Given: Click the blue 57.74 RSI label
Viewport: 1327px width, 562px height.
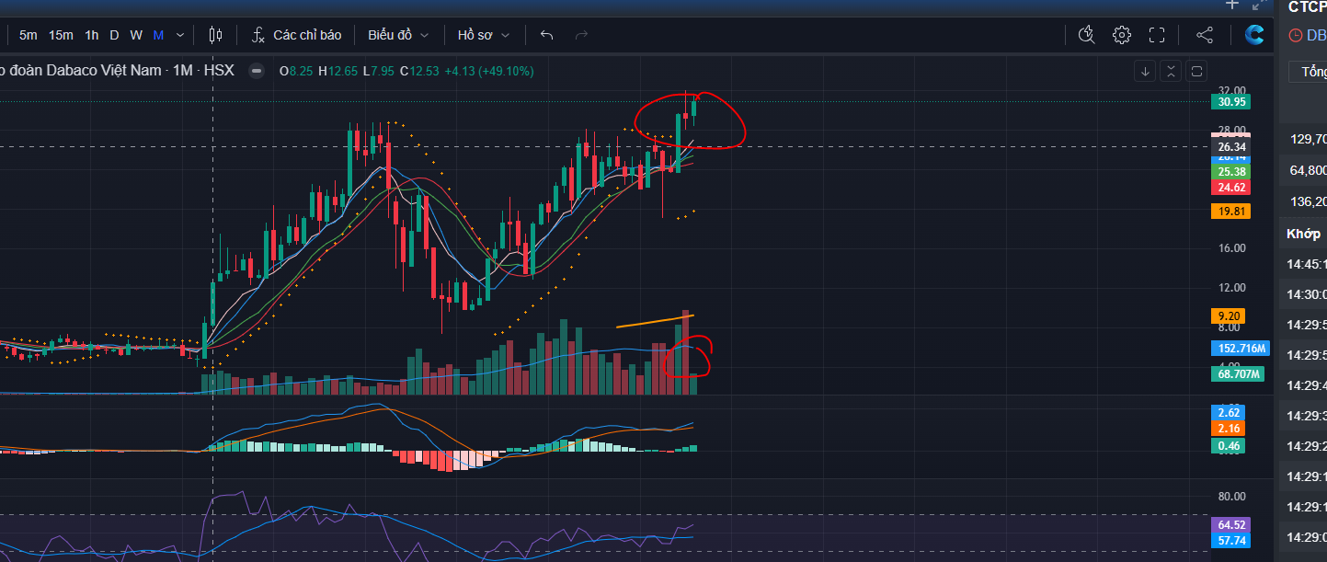Looking at the screenshot, I should coord(1231,541).
